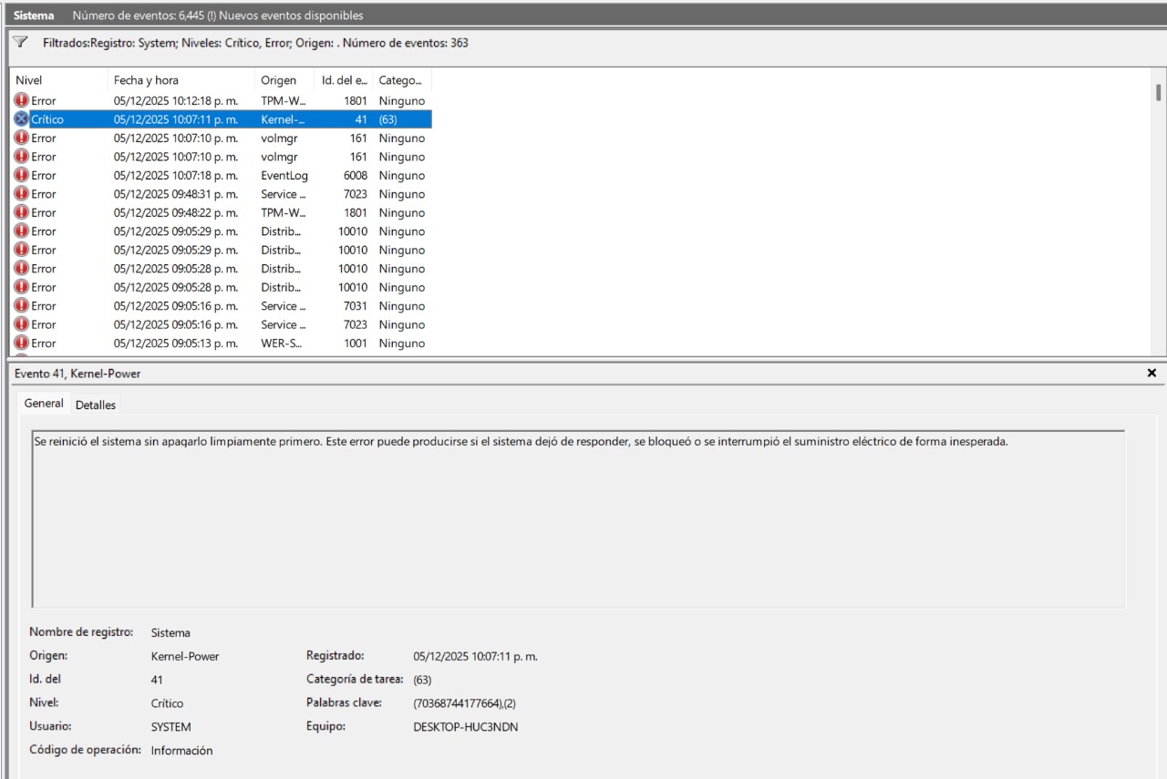The height and width of the screenshot is (779, 1167).
Task: Click the Kernel-Power Origen value in details
Action: [185, 656]
